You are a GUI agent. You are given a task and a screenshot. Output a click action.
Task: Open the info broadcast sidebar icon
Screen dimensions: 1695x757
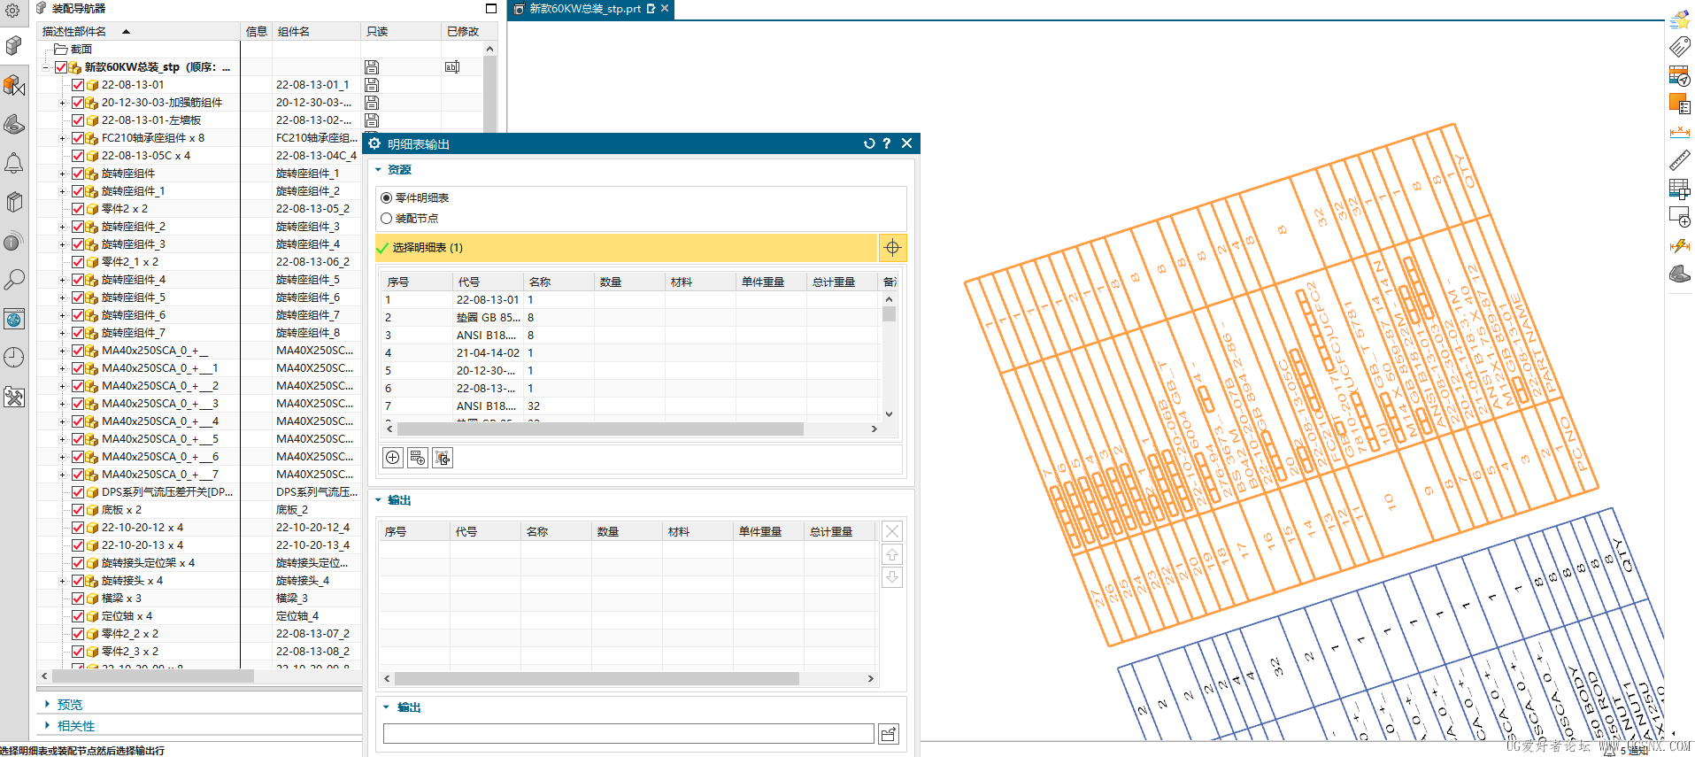[13, 241]
